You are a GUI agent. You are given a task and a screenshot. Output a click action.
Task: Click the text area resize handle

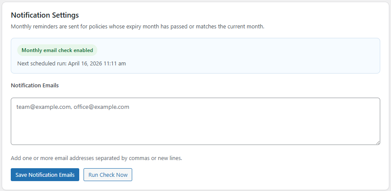pyautogui.click(x=378, y=142)
